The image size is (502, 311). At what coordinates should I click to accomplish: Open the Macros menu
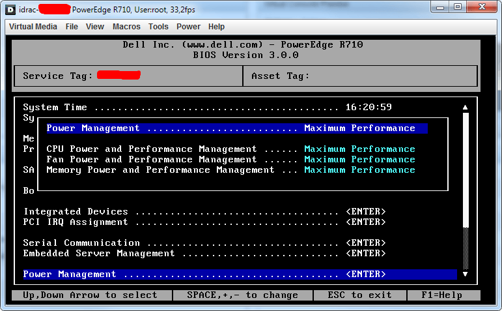pyautogui.click(x=126, y=27)
